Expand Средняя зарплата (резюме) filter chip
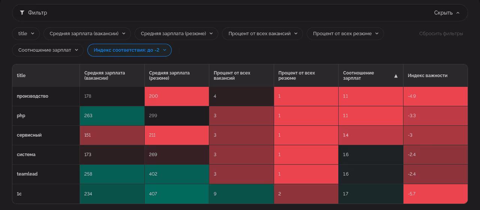Image resolution: width=480 pixels, height=210 pixels. [x=176, y=34]
